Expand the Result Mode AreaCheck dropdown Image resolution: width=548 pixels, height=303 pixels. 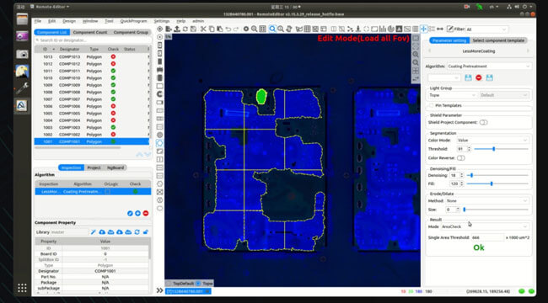tap(485, 226)
